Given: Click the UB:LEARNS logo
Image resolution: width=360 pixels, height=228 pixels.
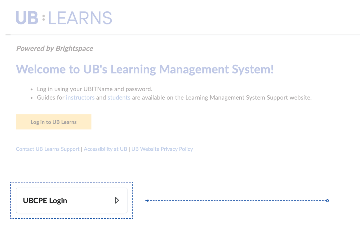Looking at the screenshot, I should pyautogui.click(x=64, y=18).
